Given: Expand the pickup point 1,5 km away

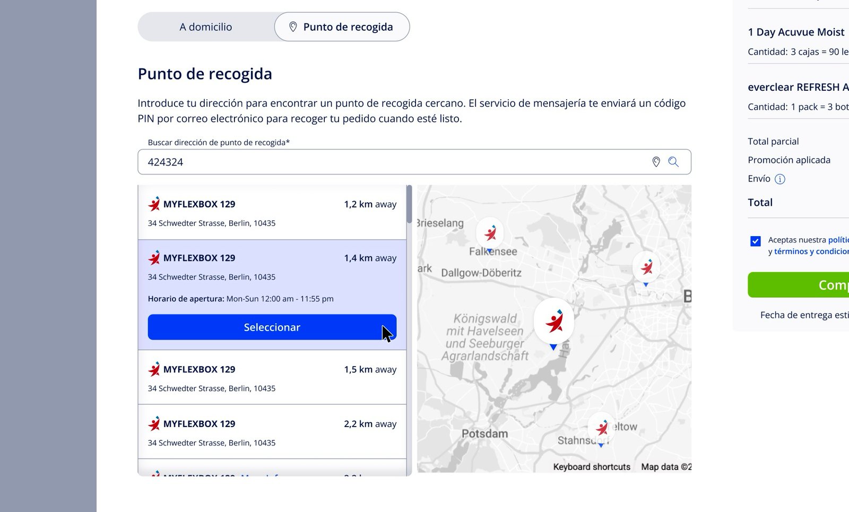Looking at the screenshot, I should click(x=272, y=378).
